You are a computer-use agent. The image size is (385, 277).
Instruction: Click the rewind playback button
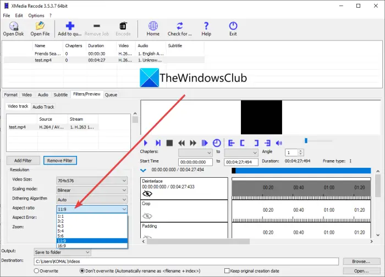(x=182, y=143)
